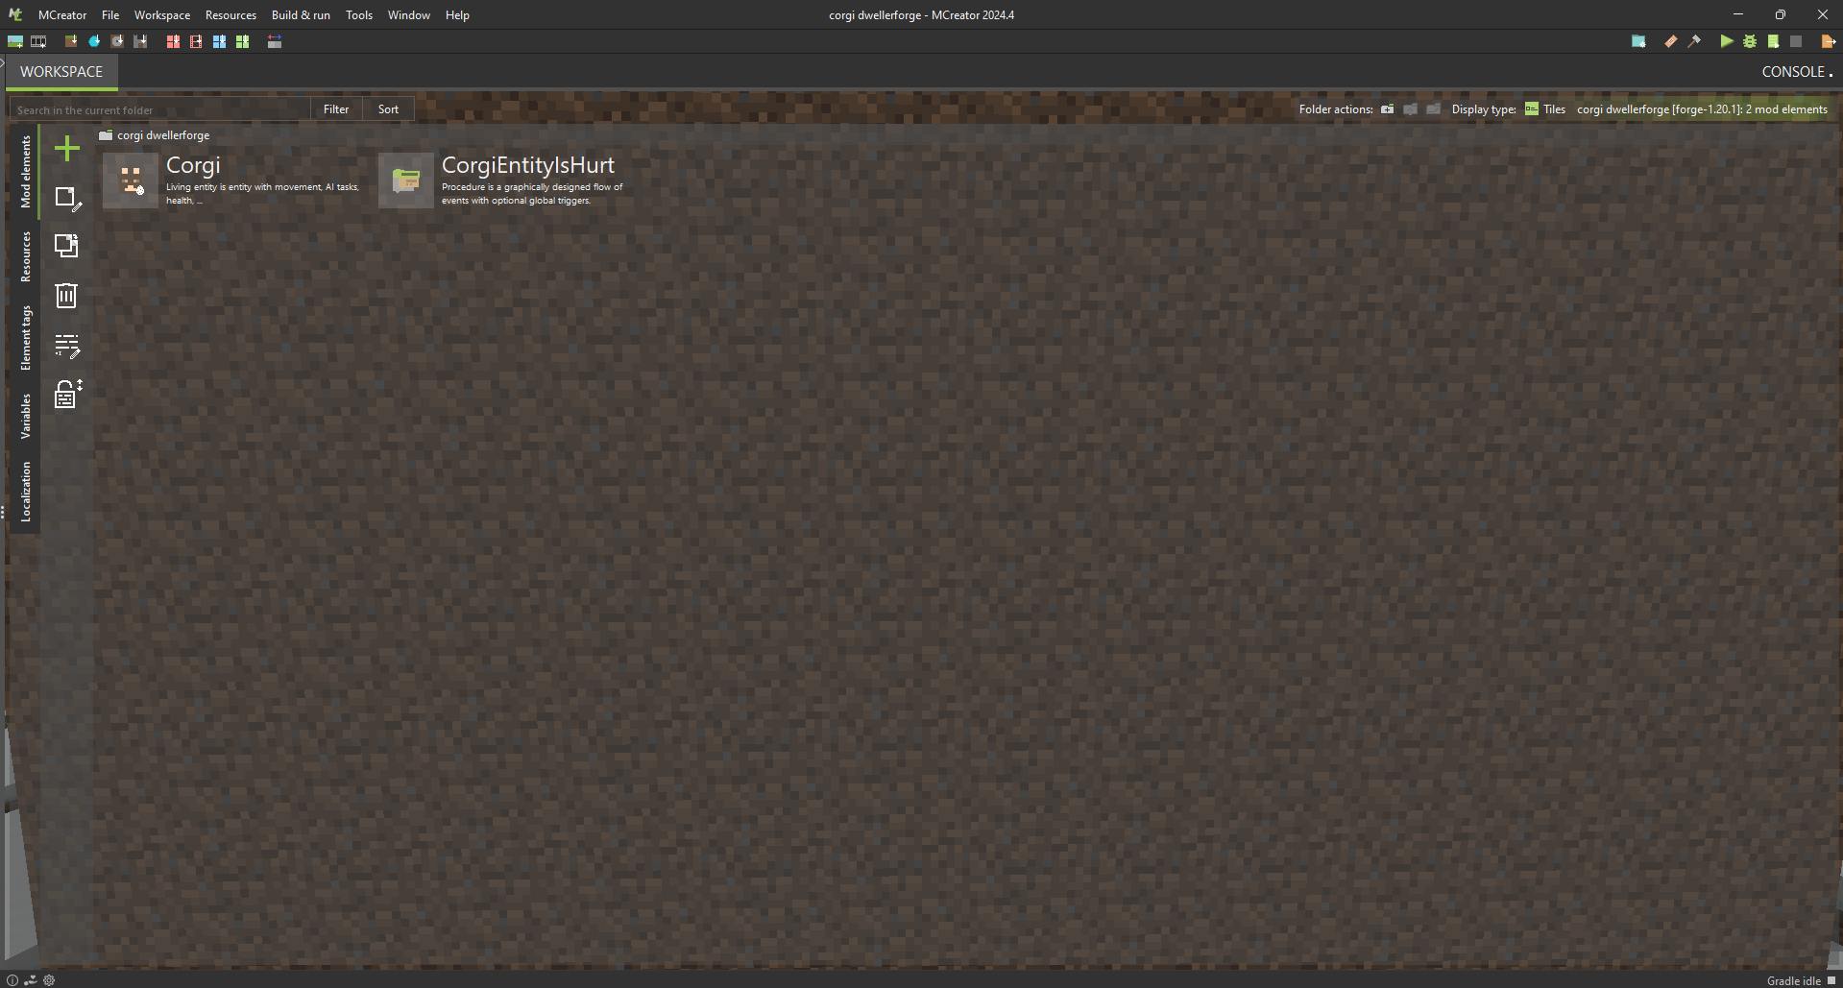The image size is (1843, 988).
Task: Toggle display type Tiles button
Action: click(1545, 109)
